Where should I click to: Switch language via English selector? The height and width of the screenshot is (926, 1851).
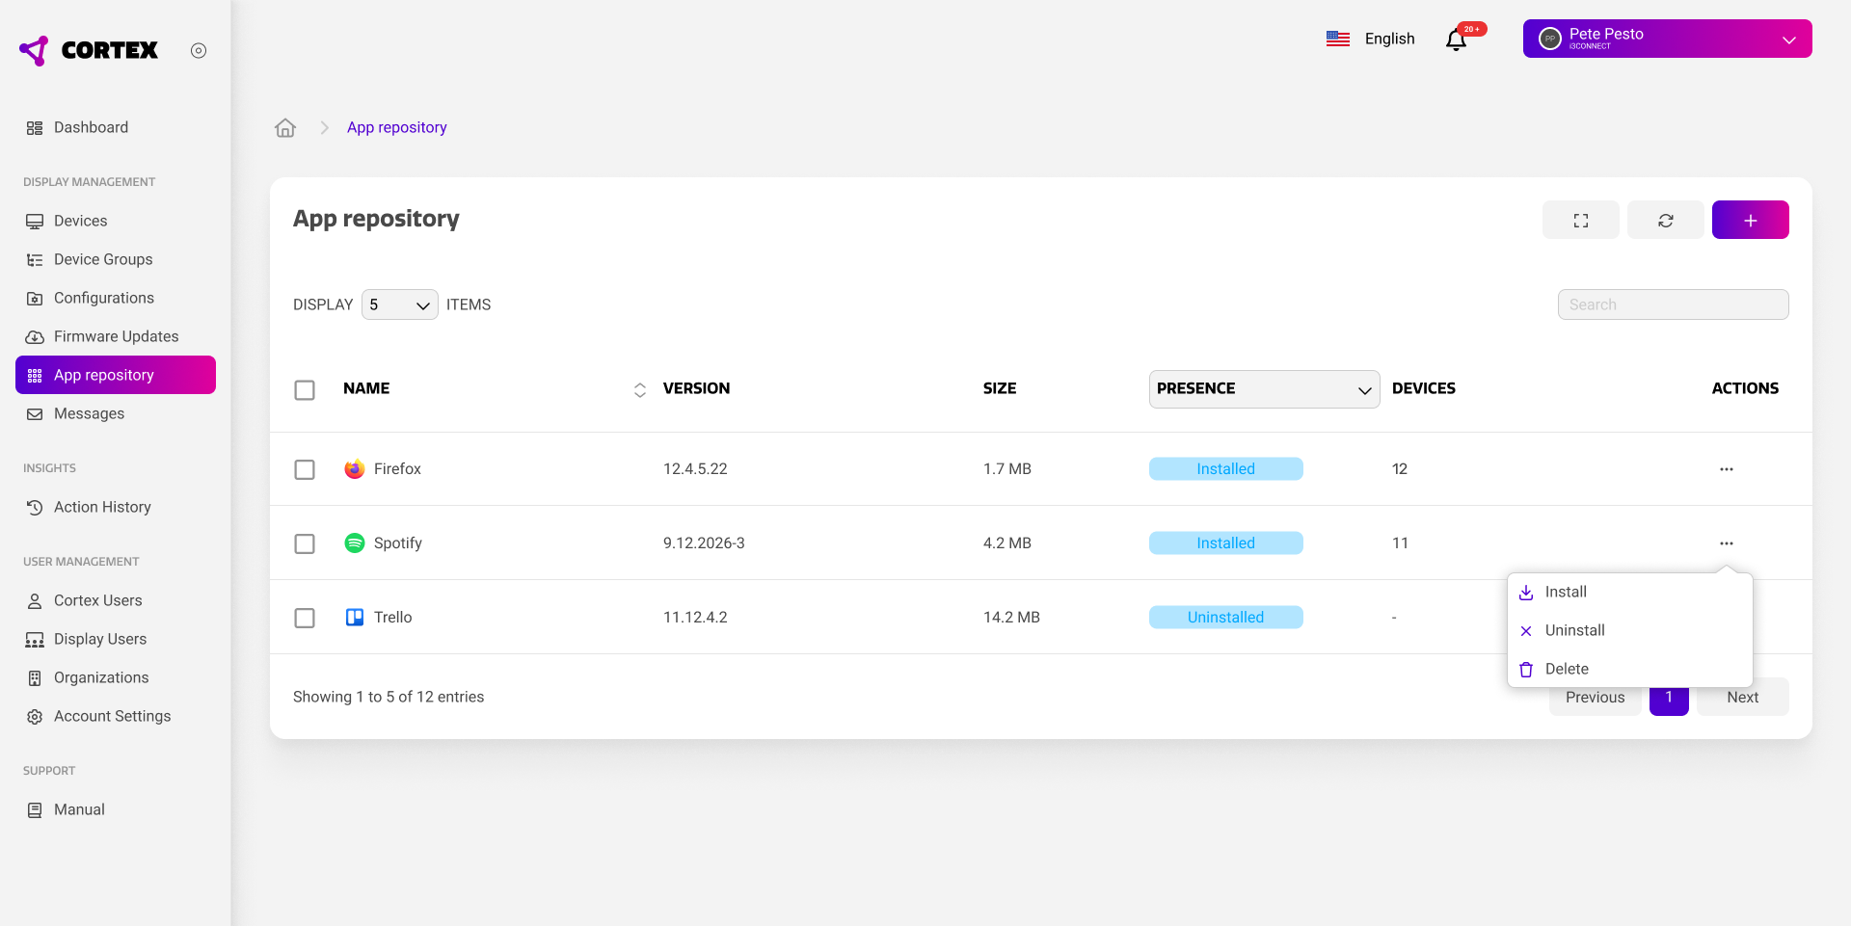(x=1370, y=39)
